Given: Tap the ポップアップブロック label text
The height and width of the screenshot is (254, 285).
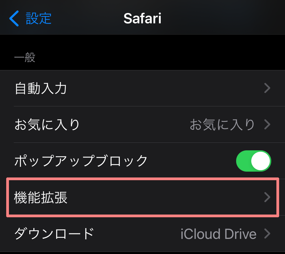Looking at the screenshot, I should [81, 161].
